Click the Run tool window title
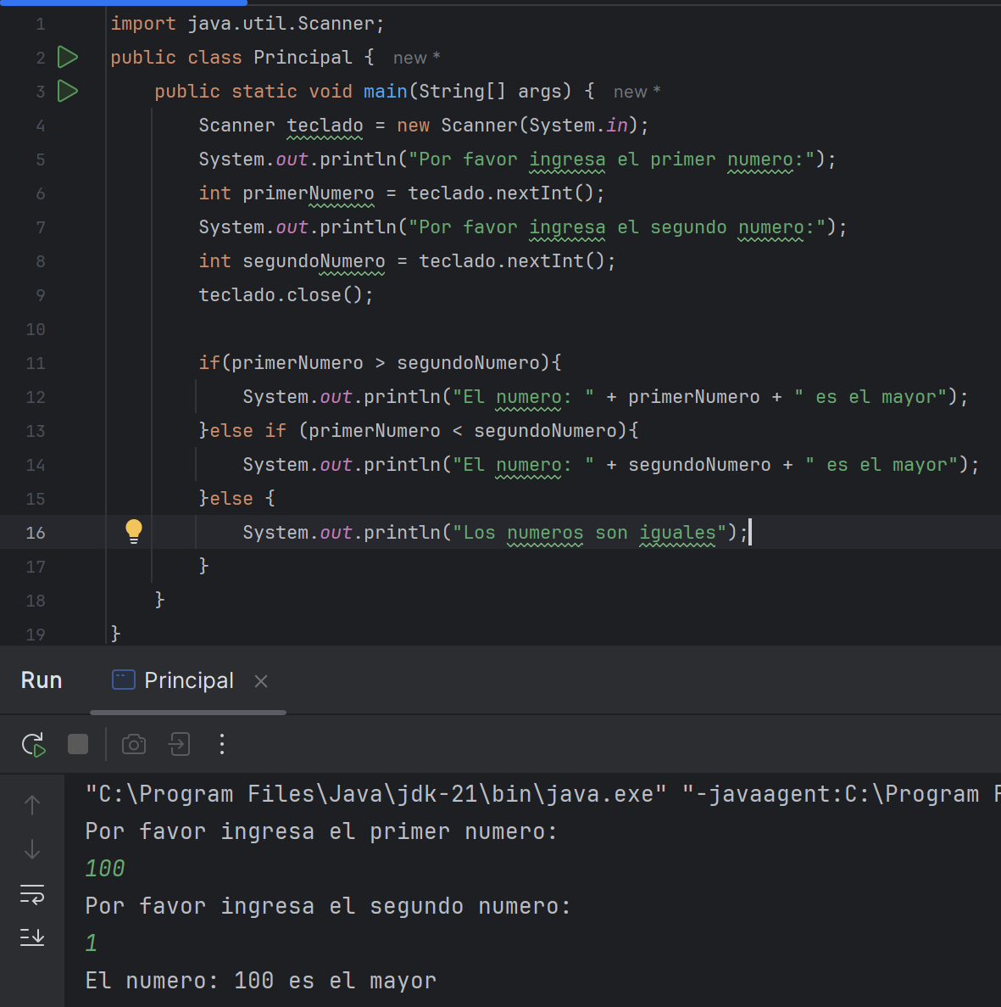The height and width of the screenshot is (1007, 1001). click(x=42, y=680)
